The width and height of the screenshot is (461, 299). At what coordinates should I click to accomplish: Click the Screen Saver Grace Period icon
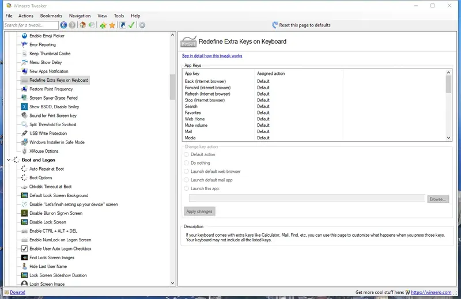(24, 97)
